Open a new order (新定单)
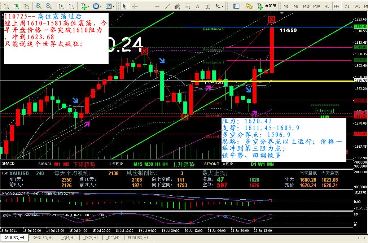This screenshot has height=243, width=368. (x=266, y=6)
